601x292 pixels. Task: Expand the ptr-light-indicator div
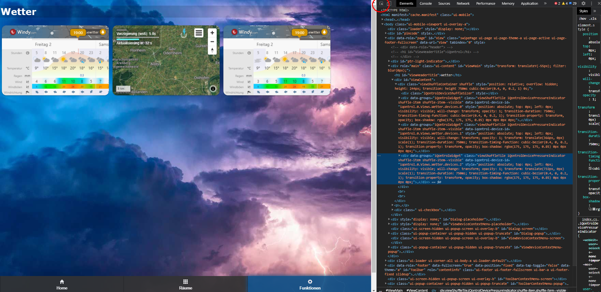(x=389, y=61)
